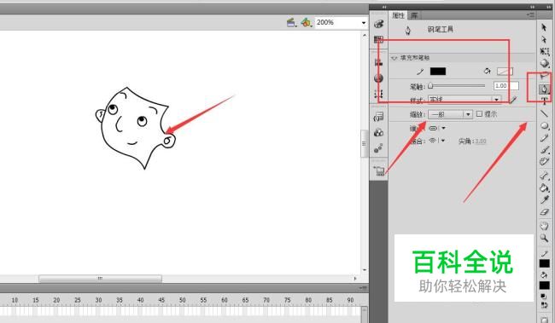Screen dimensions: 555x323
Task: Click the horizontal scrollbar right arrow
Action: pyautogui.click(x=355, y=279)
